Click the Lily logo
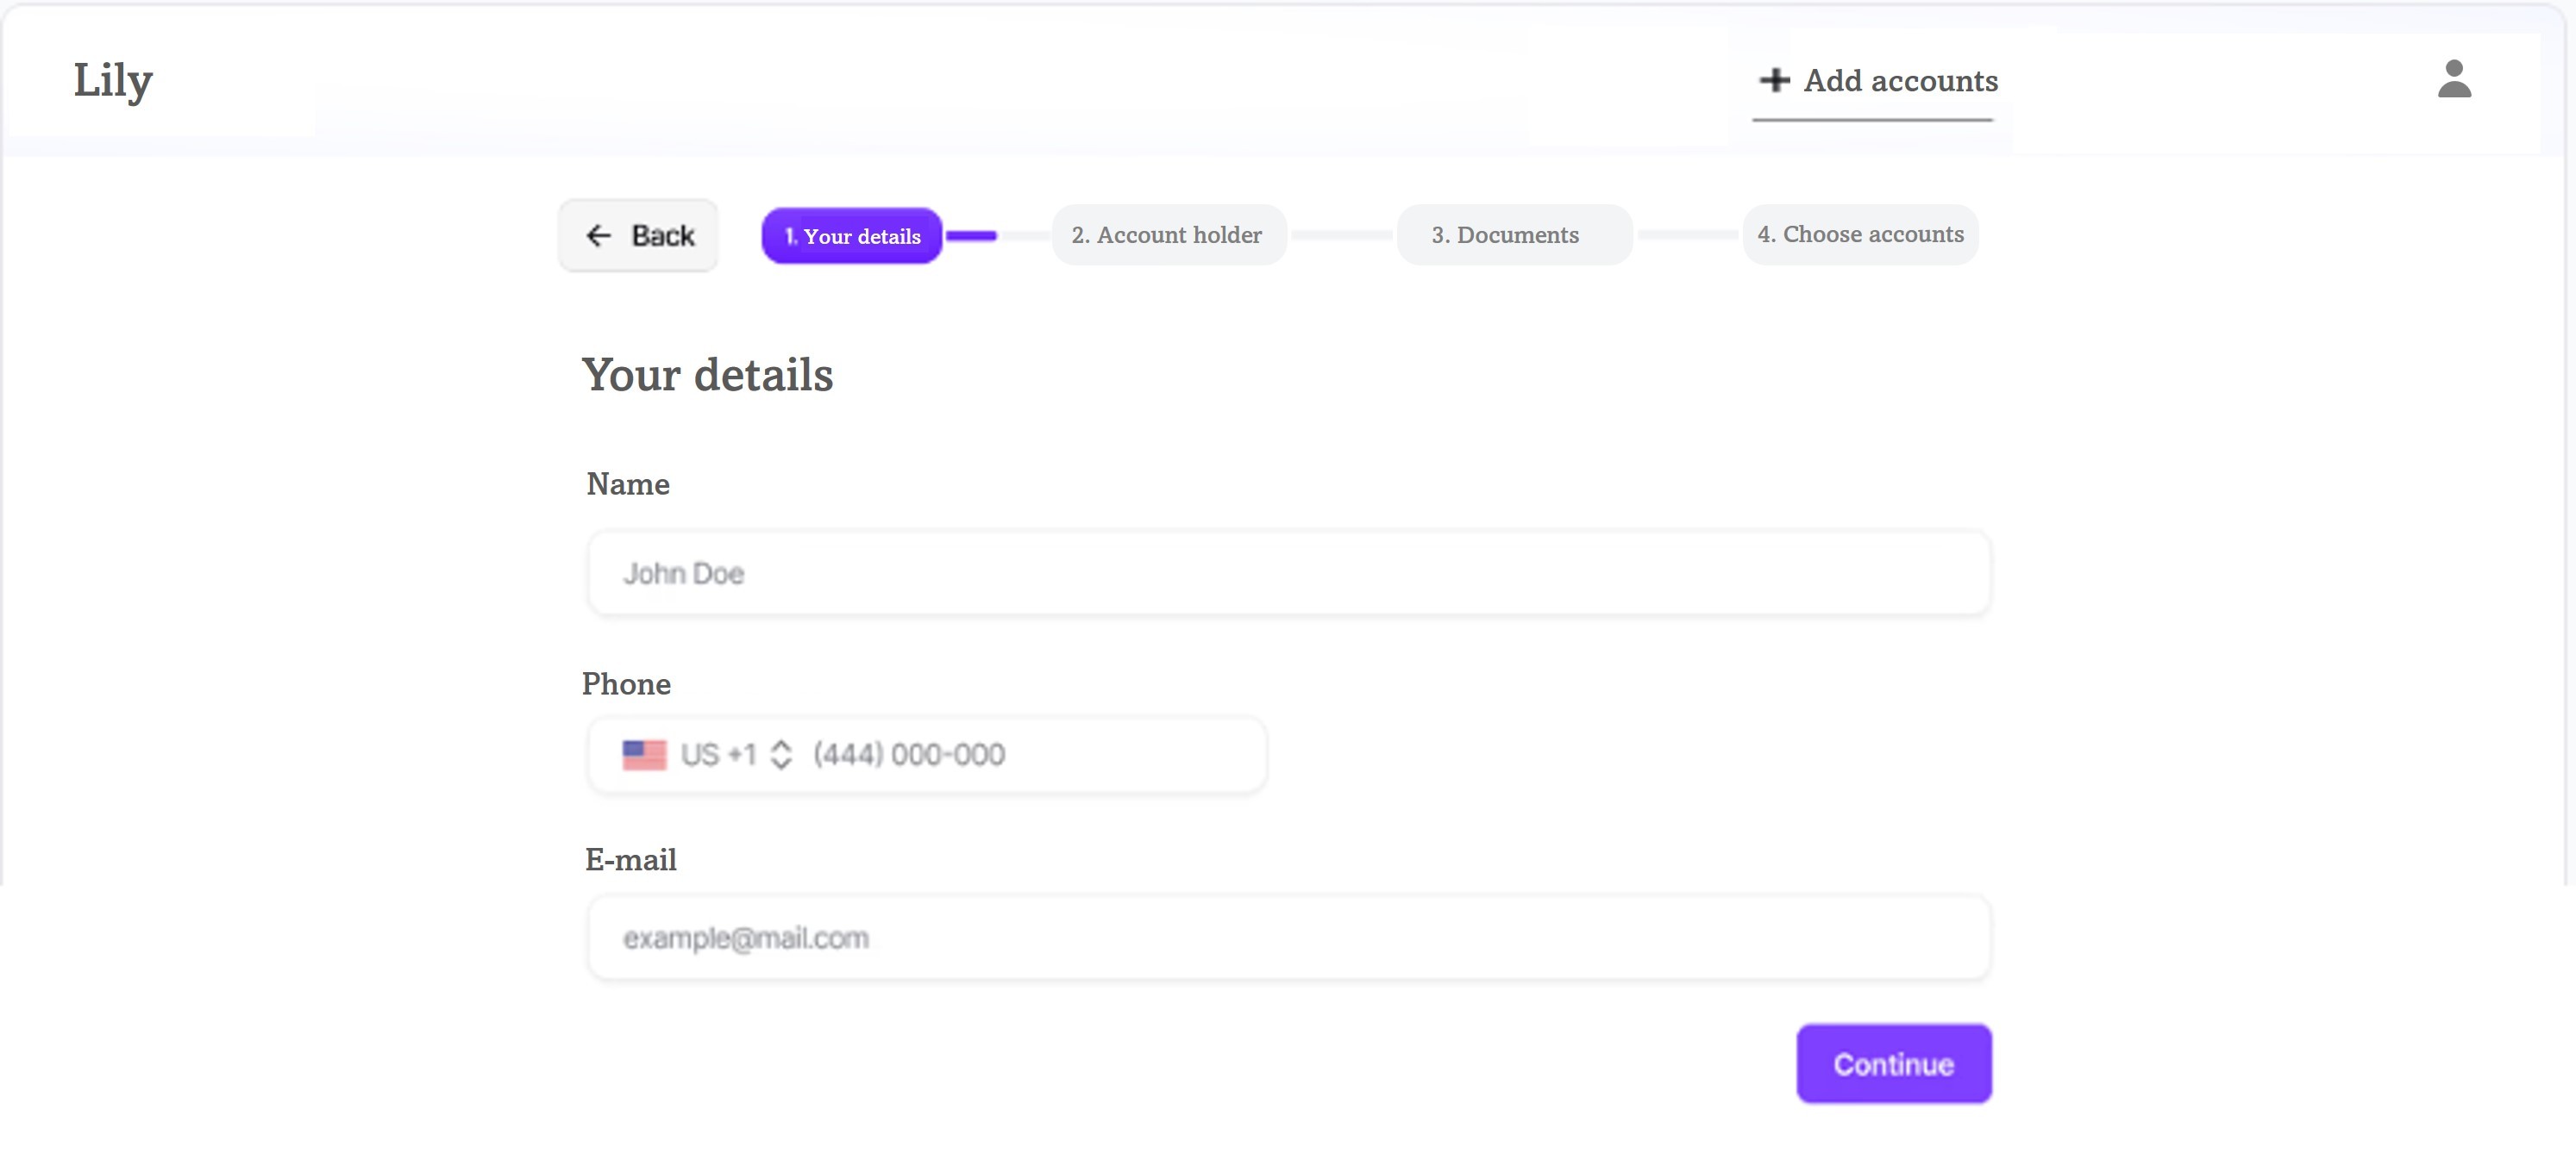The width and height of the screenshot is (2576, 1153). [x=113, y=80]
